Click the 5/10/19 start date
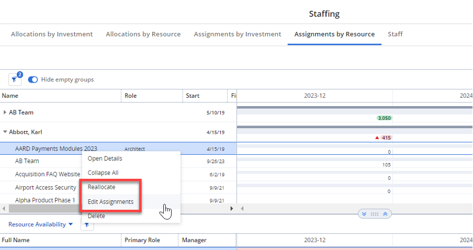This screenshot has height=250, width=473. coord(216,113)
